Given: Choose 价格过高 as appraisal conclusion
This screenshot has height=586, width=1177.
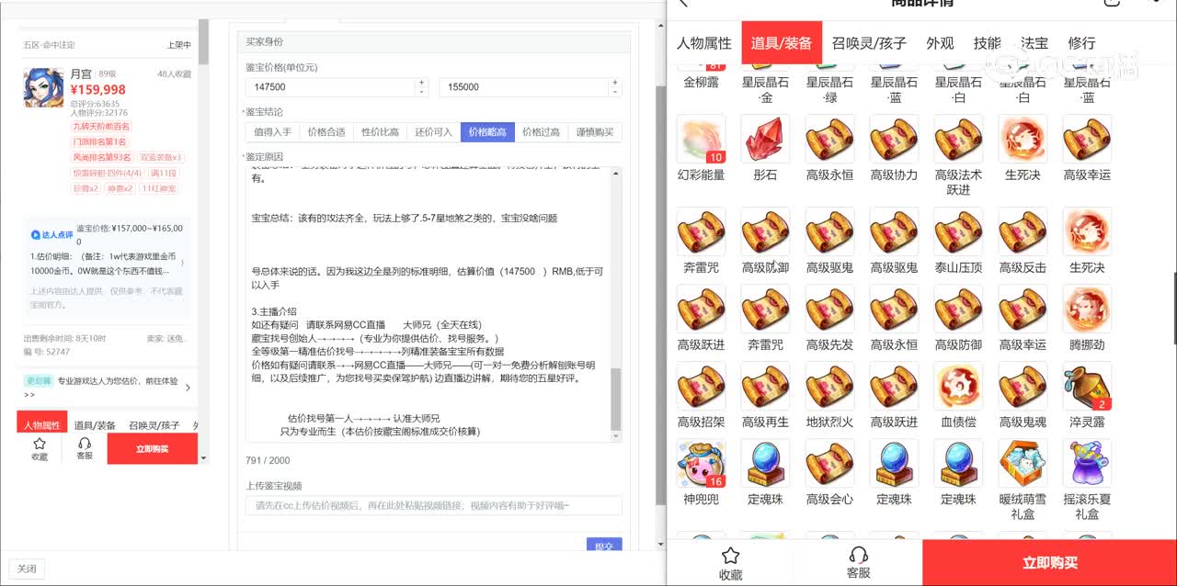Looking at the screenshot, I should 541,132.
